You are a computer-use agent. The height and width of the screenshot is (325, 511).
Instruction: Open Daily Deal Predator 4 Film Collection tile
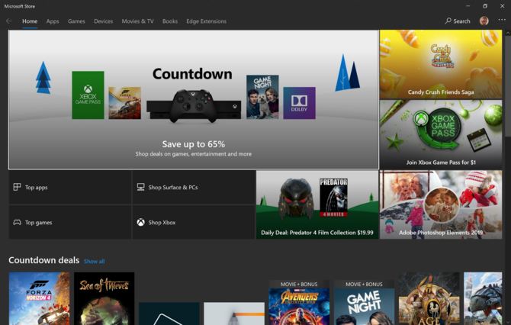point(317,204)
